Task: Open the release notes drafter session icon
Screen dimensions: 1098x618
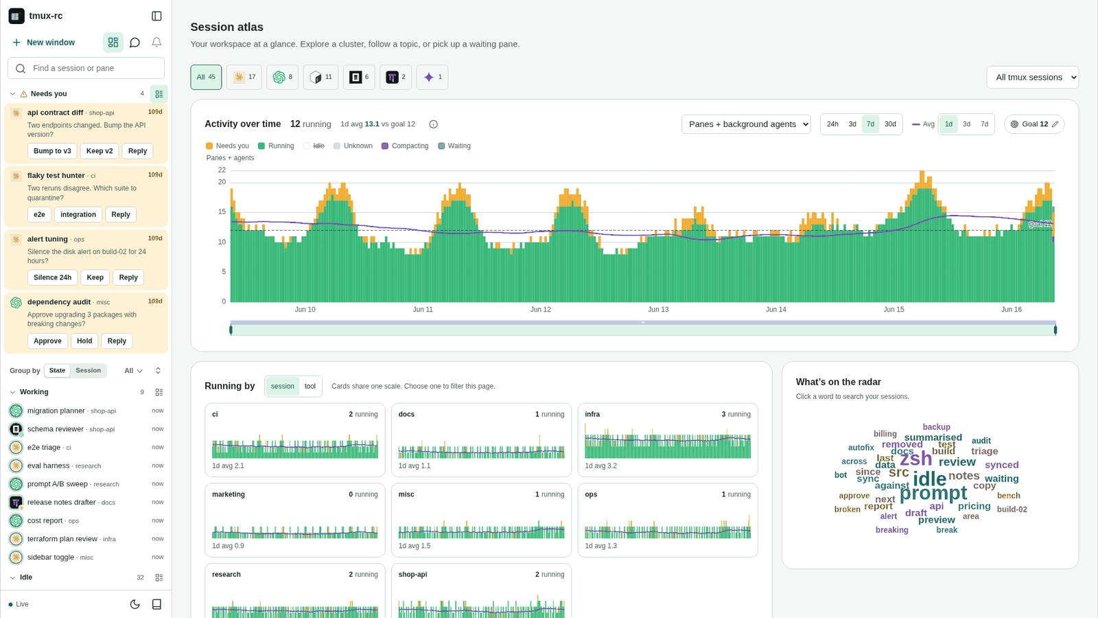Action: point(16,503)
